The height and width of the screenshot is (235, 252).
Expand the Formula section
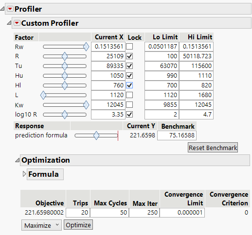pos(24,174)
